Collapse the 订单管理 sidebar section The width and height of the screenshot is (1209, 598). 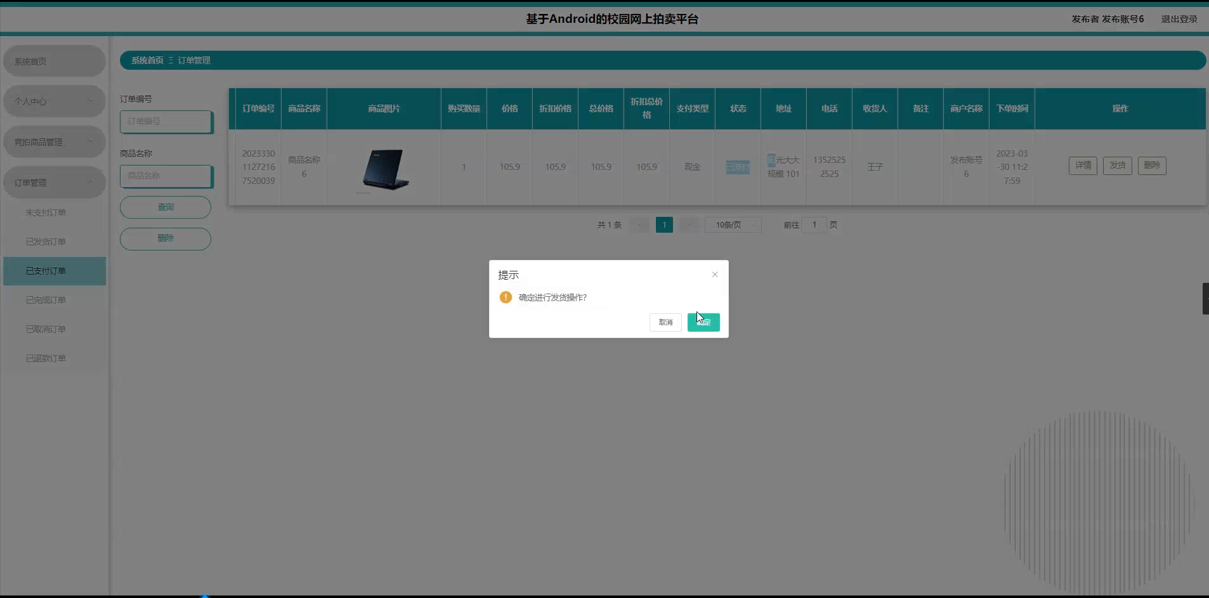point(54,182)
